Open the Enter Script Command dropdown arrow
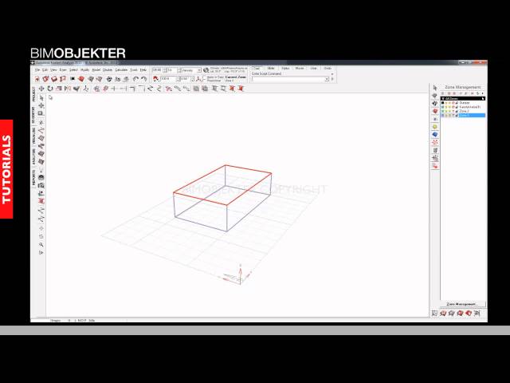 [x=327, y=79]
